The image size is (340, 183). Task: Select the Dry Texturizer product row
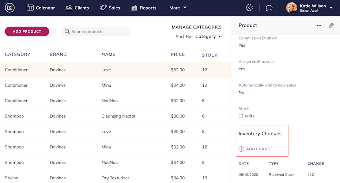pos(116,178)
